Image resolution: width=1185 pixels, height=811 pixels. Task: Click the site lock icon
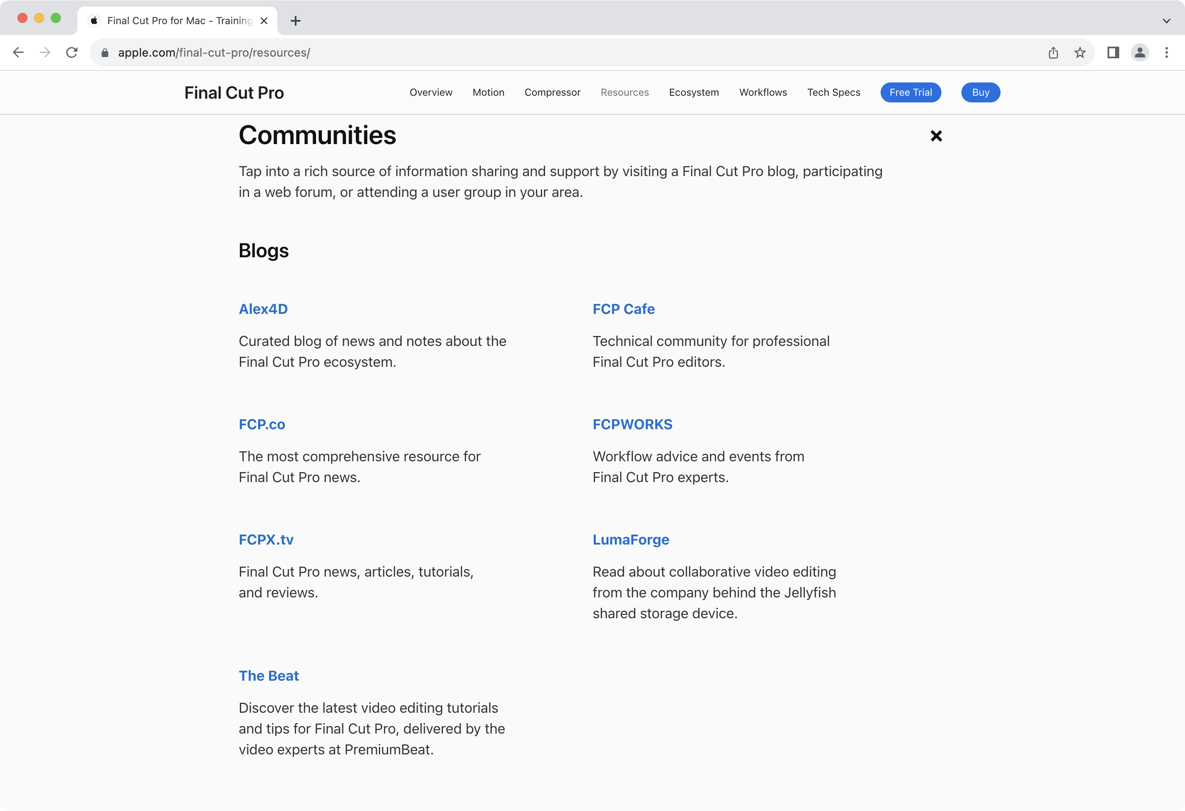[105, 53]
